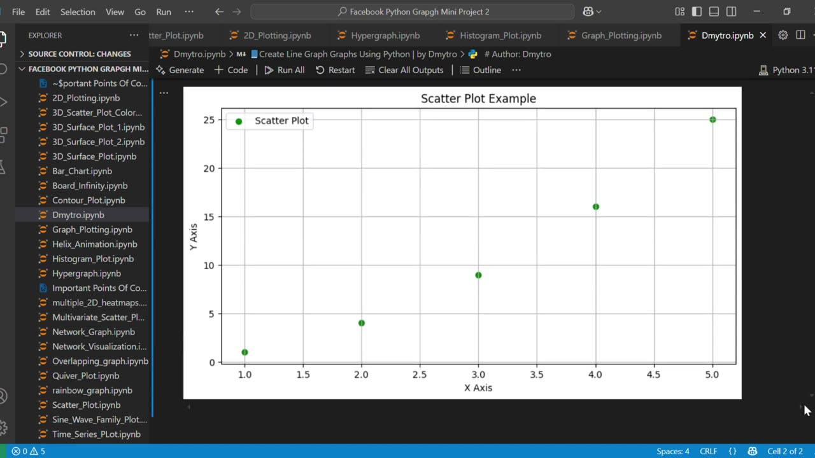This screenshot has height=458, width=815.
Task: Open the Selection menu
Action: coord(78,11)
